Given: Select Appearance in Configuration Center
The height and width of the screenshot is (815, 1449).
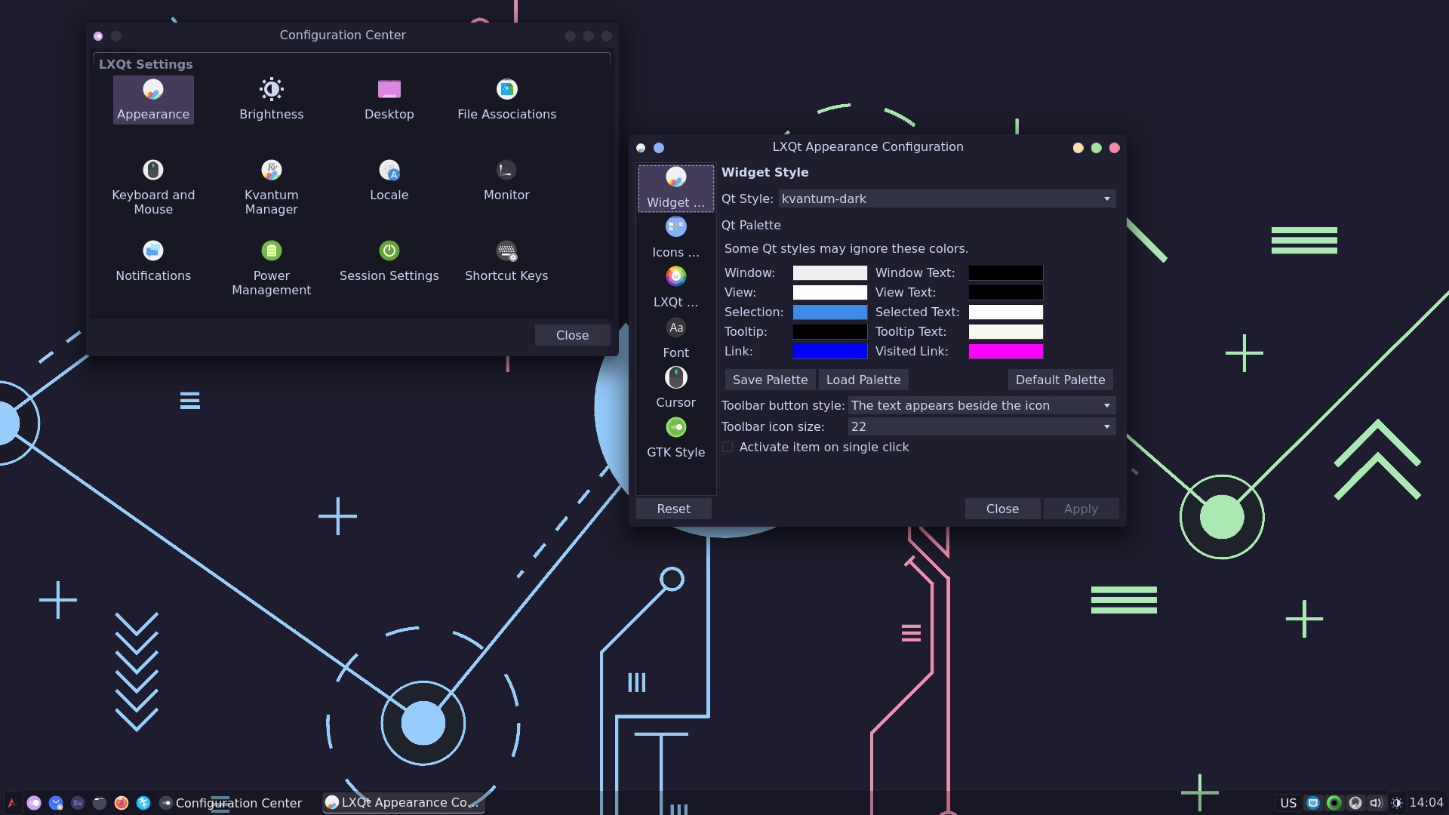Looking at the screenshot, I should (153, 100).
